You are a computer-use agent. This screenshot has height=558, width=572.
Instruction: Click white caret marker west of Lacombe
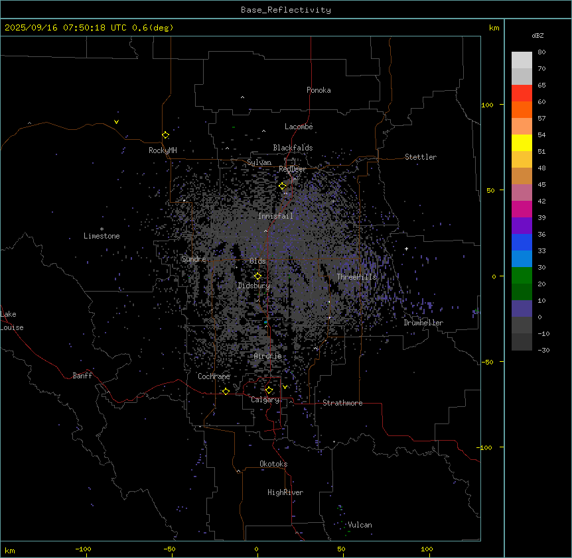[x=263, y=131]
